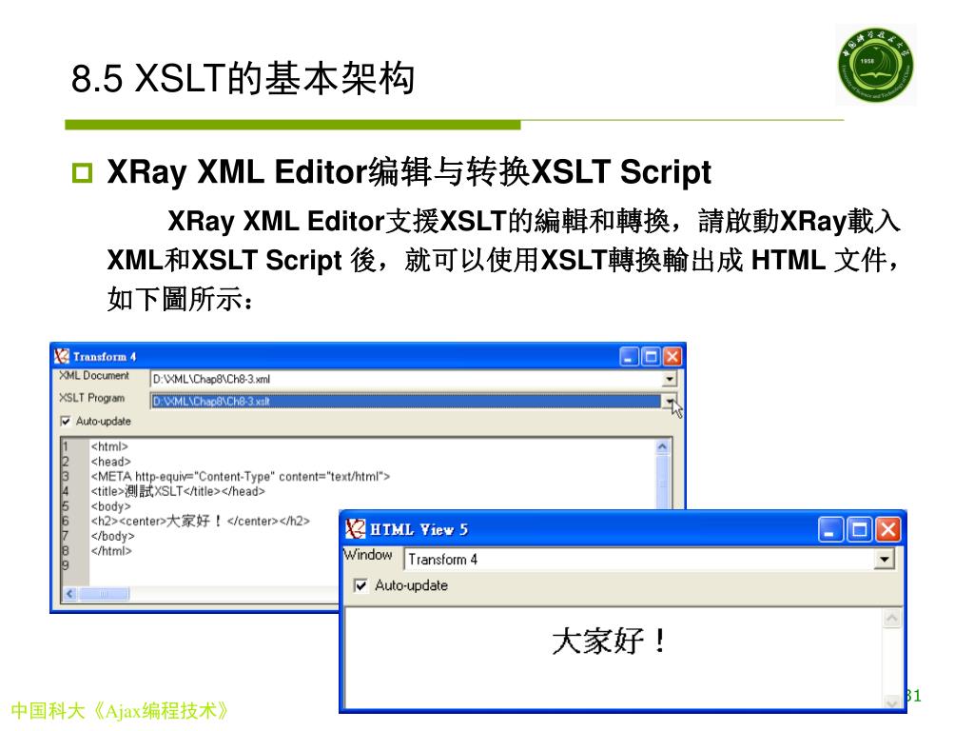Viewport: 974px width, 731px height.
Task: Click the Transform 4 title bar text
Action: click(105, 357)
